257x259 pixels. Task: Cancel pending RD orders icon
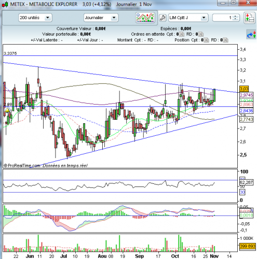[200, 34]
